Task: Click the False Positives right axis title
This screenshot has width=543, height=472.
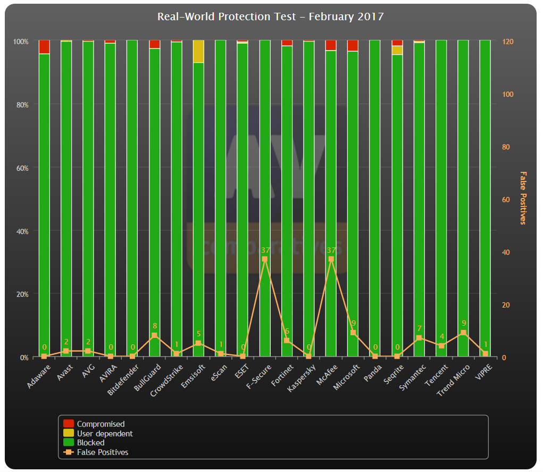Action: [523, 198]
